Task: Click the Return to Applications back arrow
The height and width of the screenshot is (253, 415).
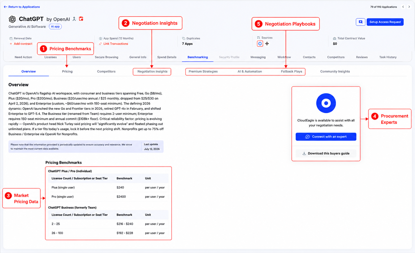Action: click(5, 7)
